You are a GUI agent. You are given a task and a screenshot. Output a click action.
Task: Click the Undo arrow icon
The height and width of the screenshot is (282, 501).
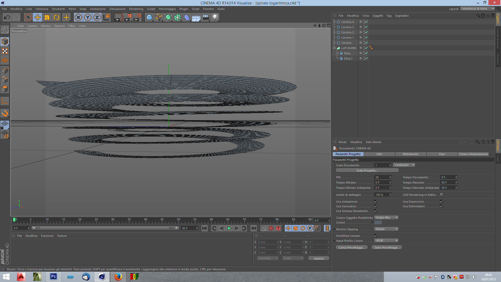(7, 17)
